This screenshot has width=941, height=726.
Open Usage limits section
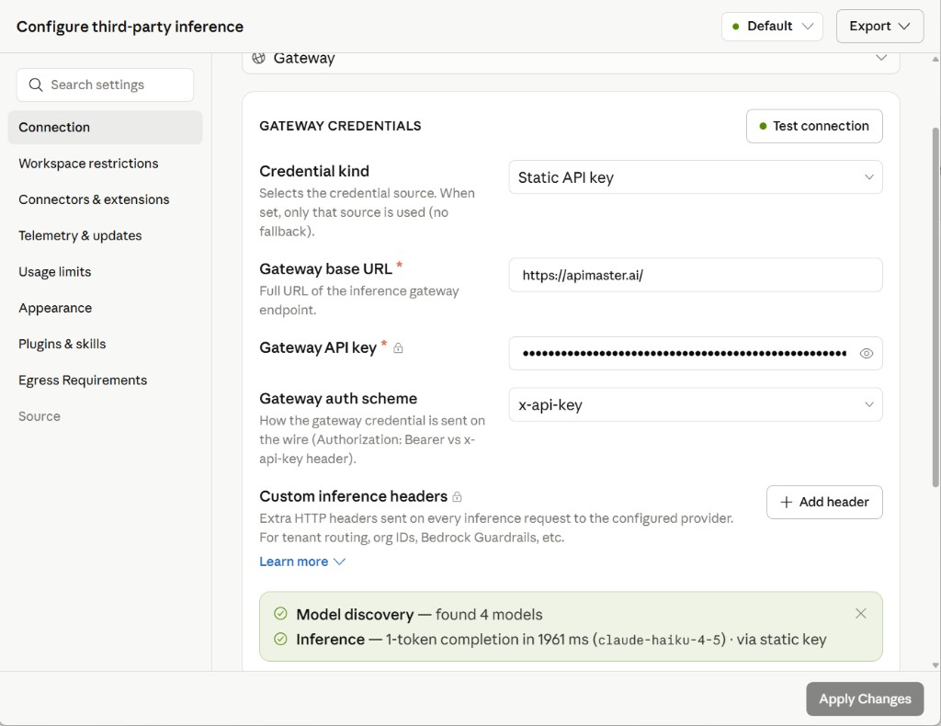point(54,272)
